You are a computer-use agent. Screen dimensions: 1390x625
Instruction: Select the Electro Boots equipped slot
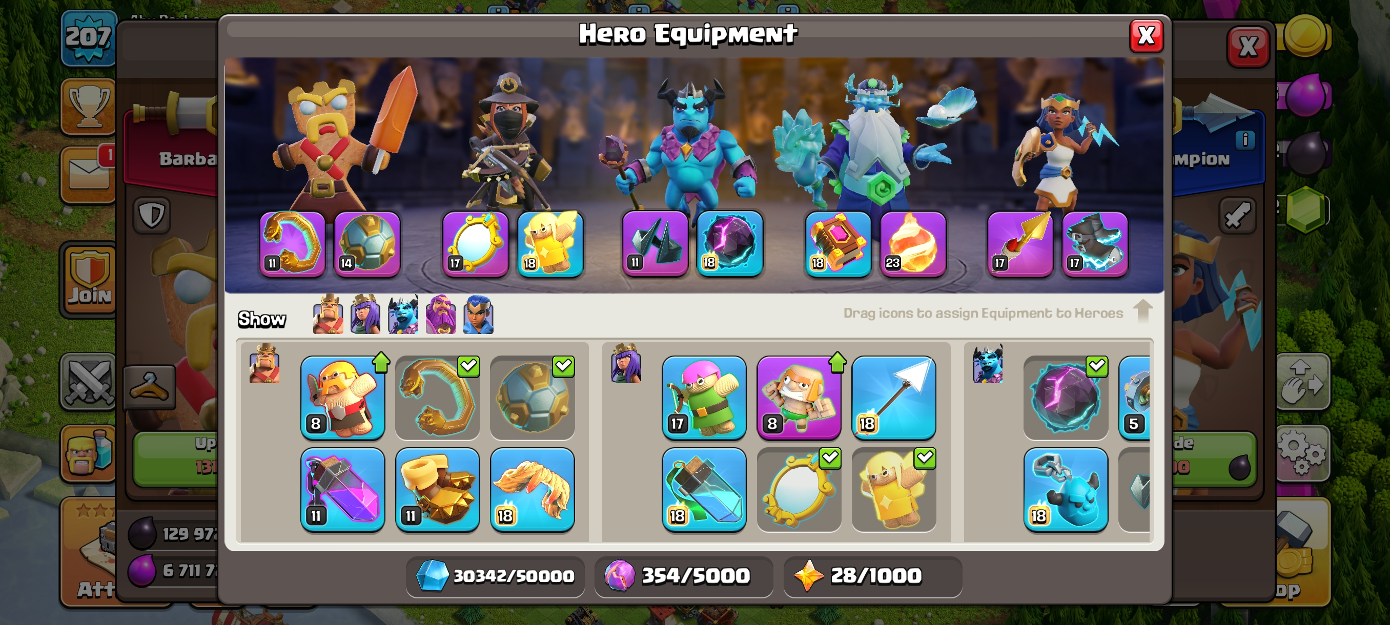(1095, 244)
